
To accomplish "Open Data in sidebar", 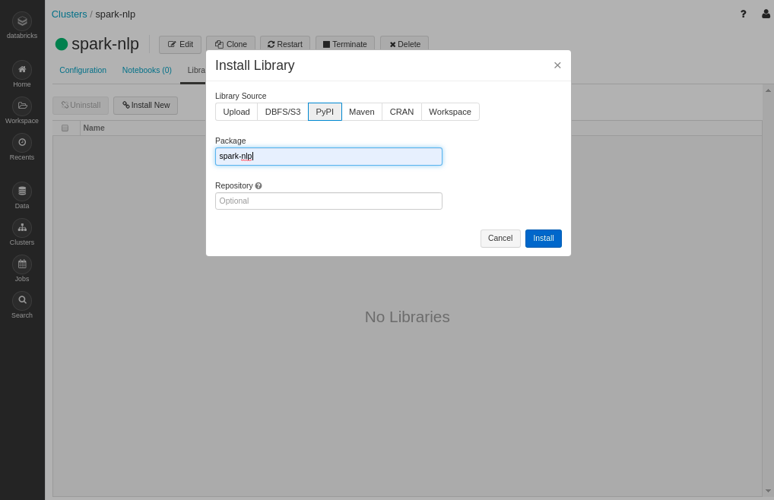I will click(22, 196).
